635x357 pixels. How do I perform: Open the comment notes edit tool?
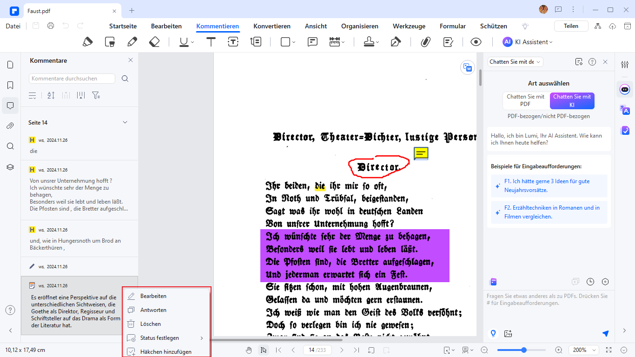[448, 42]
